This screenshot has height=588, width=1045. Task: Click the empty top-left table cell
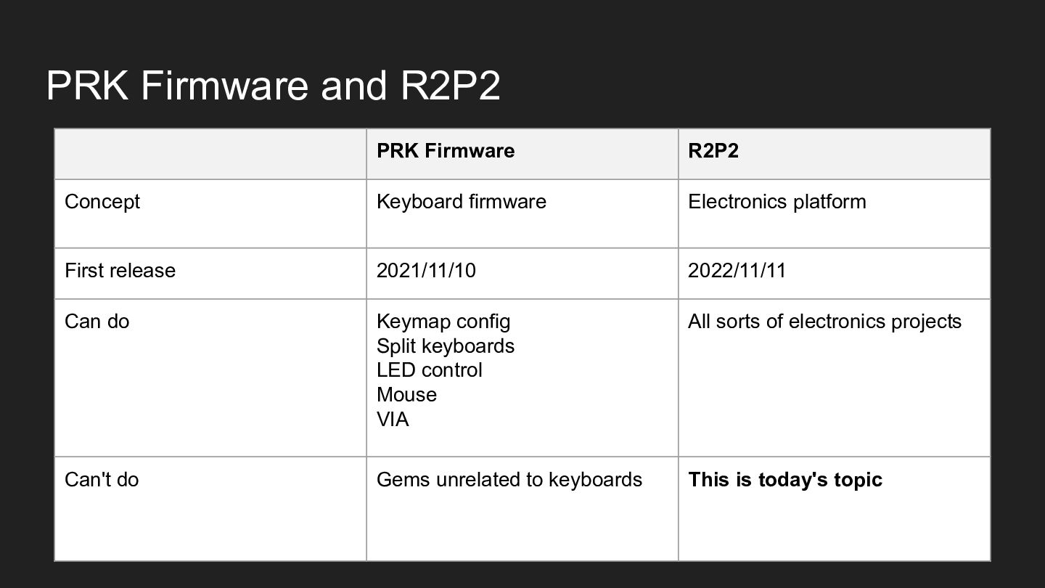click(210, 154)
